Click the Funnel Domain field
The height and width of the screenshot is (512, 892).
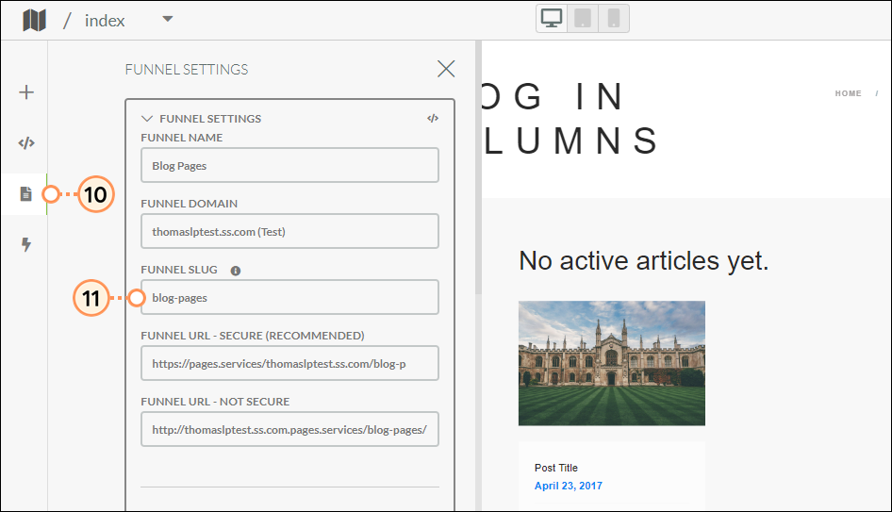coord(289,231)
